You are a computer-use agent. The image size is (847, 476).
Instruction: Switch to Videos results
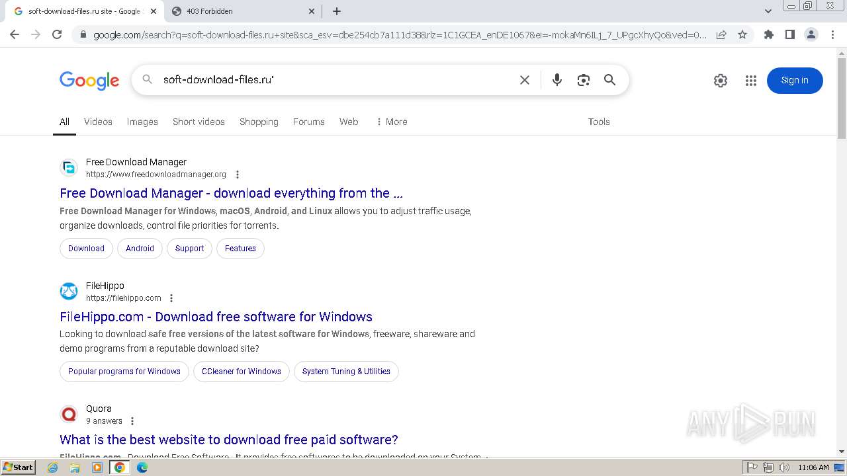pyautogui.click(x=98, y=122)
